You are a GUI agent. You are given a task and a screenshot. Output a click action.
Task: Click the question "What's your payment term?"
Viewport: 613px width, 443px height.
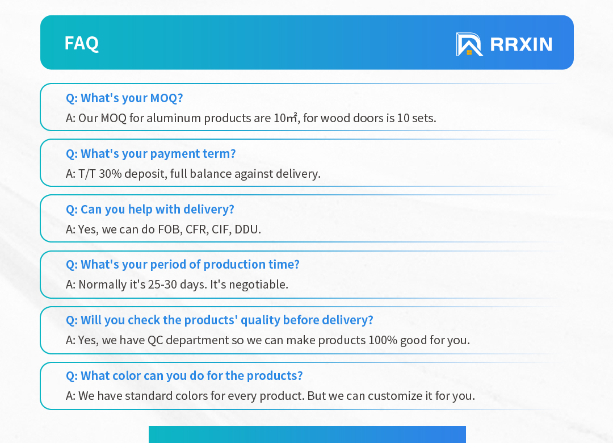point(150,153)
